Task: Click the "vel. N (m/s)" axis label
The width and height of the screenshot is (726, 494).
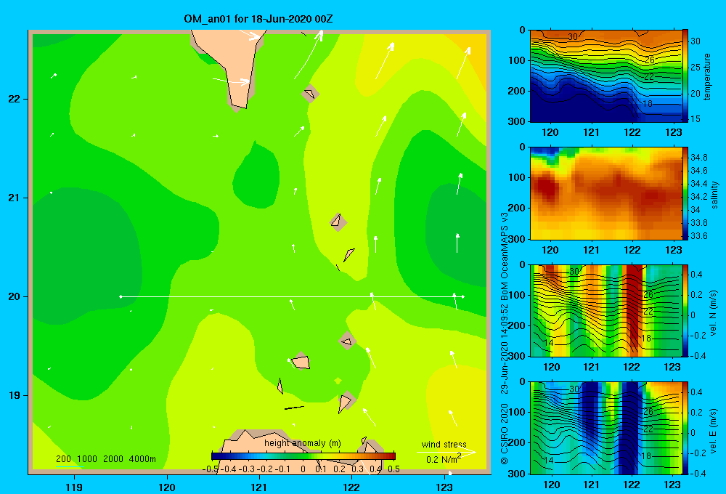Action: [713, 313]
